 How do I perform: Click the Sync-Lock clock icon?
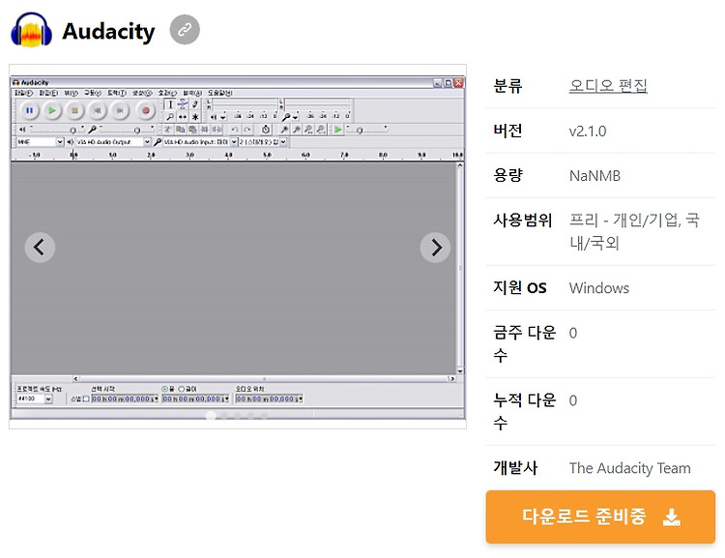pyautogui.click(x=266, y=130)
